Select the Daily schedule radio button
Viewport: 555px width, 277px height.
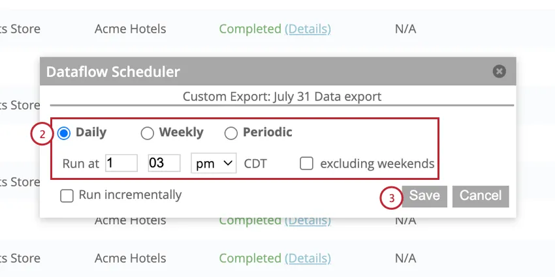64,133
